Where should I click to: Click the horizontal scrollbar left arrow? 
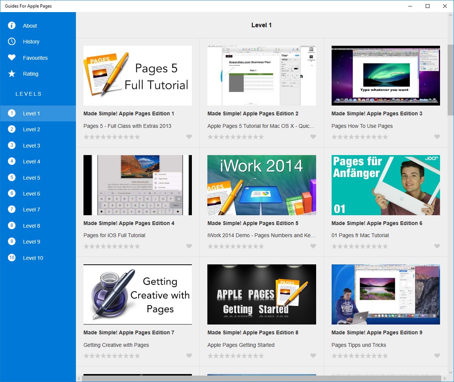[x=79, y=378]
